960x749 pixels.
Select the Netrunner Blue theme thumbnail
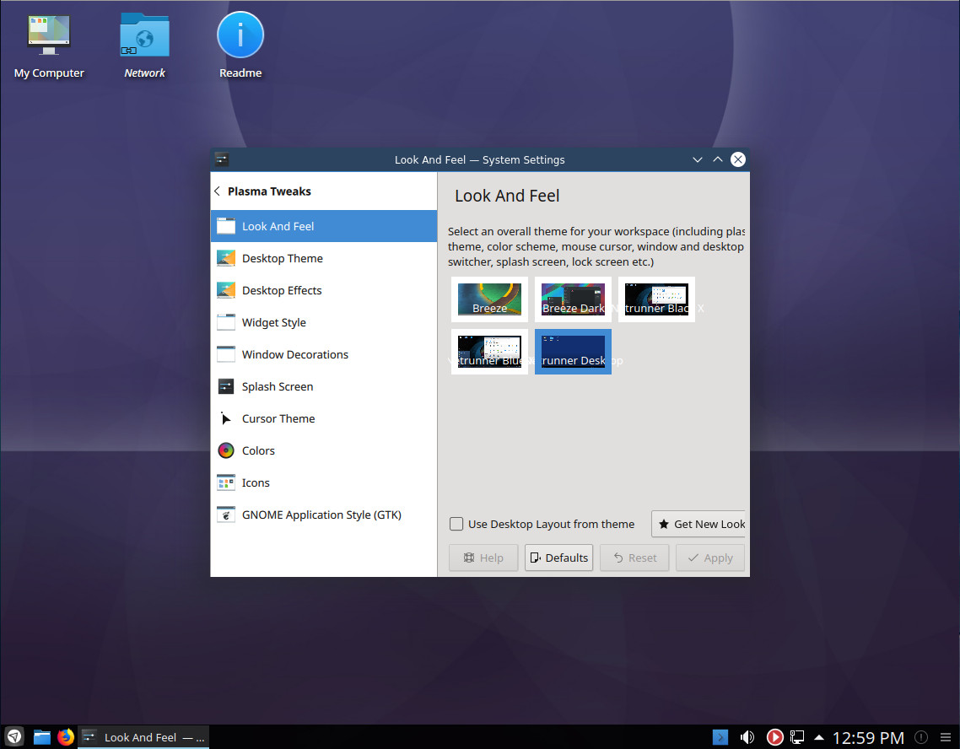coord(490,352)
